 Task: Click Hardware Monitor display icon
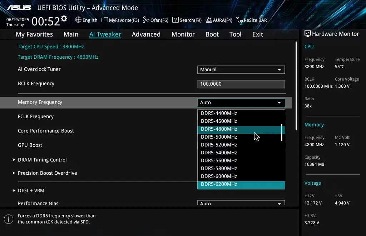(x=308, y=34)
